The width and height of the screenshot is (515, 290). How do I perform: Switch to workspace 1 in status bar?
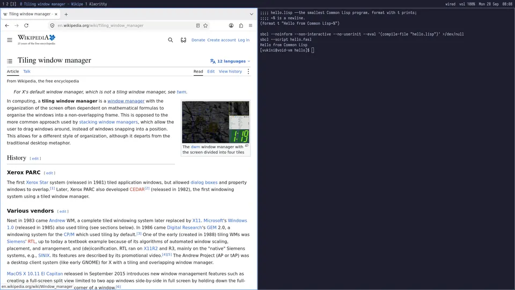[3, 4]
